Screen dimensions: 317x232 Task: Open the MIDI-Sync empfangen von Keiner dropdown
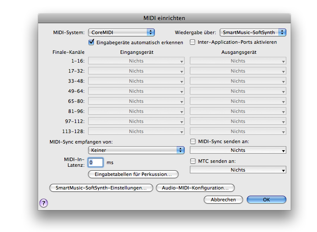pos(136,150)
